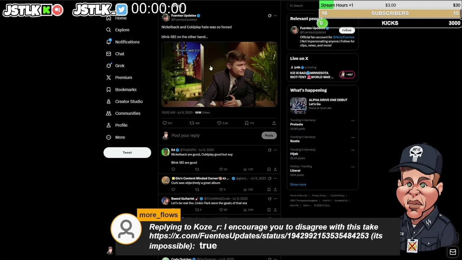Open more options on Gio's Content Minded Corner reply
The height and width of the screenshot is (260, 462).
click(x=275, y=178)
